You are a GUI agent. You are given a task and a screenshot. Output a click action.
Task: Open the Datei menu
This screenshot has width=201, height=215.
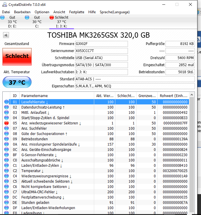pos(6,12)
